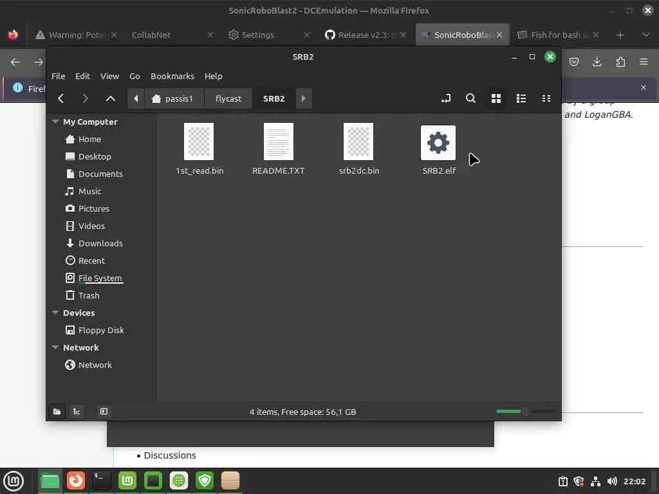Viewport: 659px width, 494px height.
Task: Toggle location entry path mode
Action: [x=446, y=98]
